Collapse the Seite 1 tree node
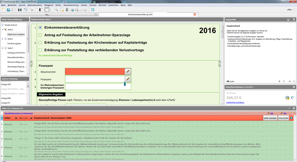 pos(3,29)
